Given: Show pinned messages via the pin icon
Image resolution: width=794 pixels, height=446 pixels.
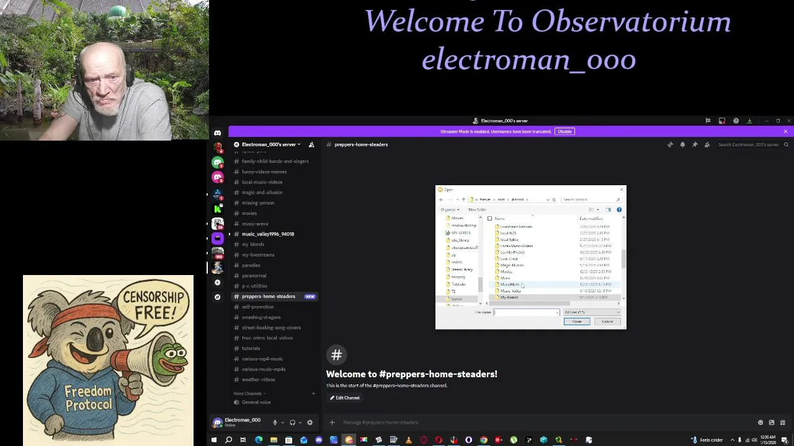Looking at the screenshot, I should click(x=695, y=144).
